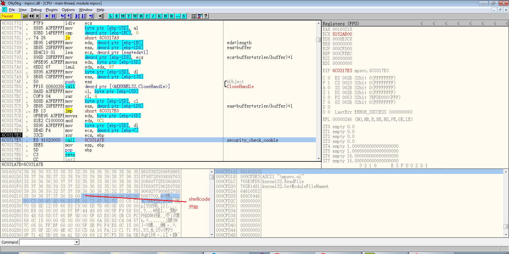Expand the Command combo box dropdown arrow
The width and height of the screenshot is (509, 254).
click(x=77, y=242)
